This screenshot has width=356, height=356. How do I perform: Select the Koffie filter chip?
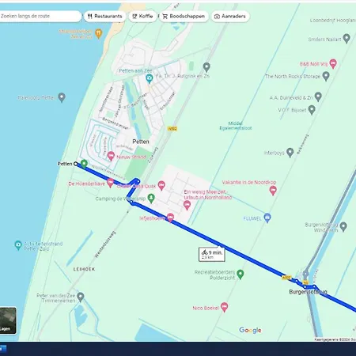point(142,16)
